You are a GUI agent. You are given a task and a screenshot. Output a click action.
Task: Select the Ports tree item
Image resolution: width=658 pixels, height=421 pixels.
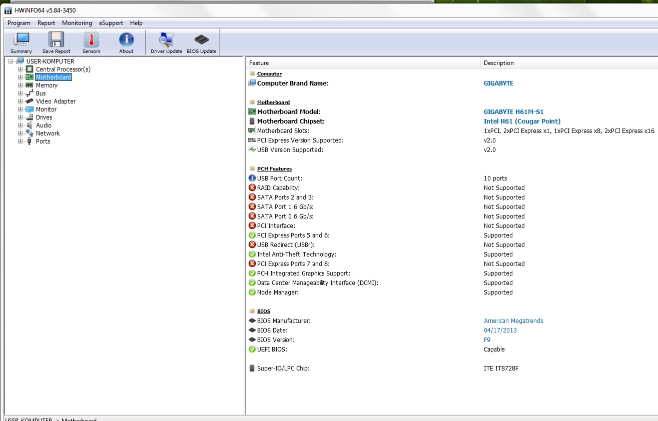[x=43, y=141]
